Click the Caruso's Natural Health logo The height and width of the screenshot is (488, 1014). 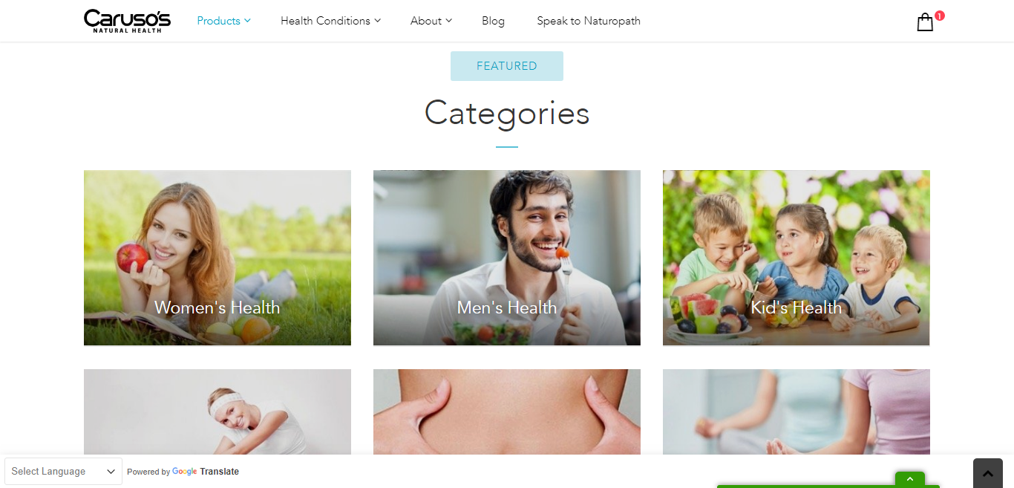click(127, 21)
